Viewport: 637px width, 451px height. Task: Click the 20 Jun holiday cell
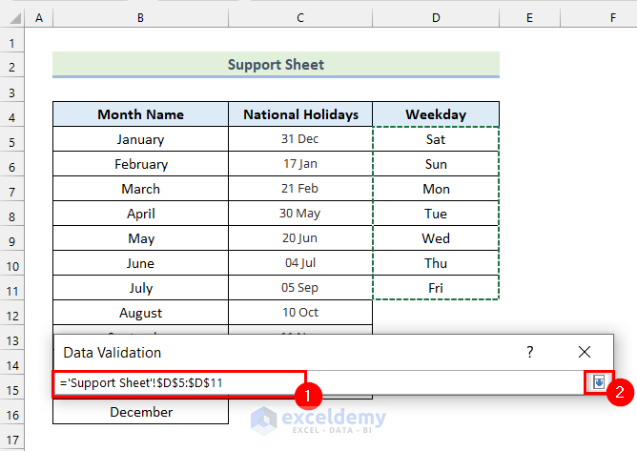pyautogui.click(x=300, y=238)
